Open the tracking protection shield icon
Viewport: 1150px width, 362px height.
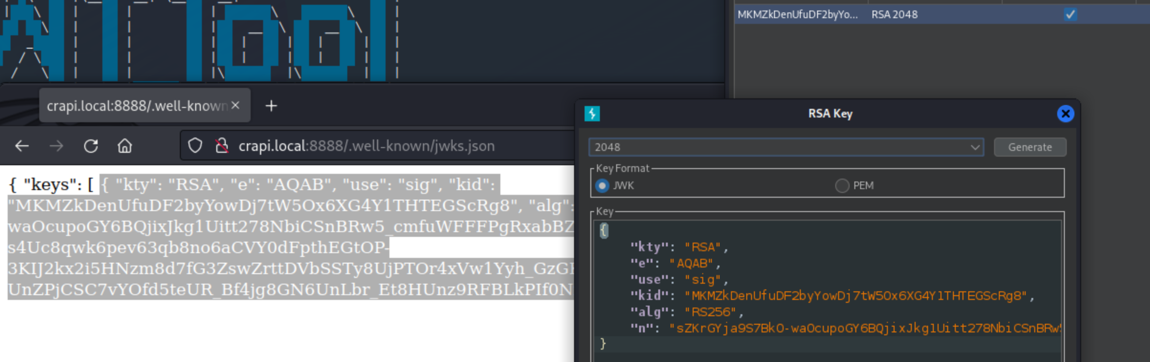[x=195, y=146]
